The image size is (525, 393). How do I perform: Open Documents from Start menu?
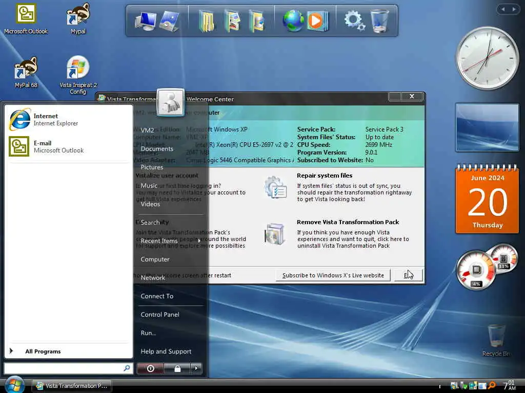tap(157, 149)
